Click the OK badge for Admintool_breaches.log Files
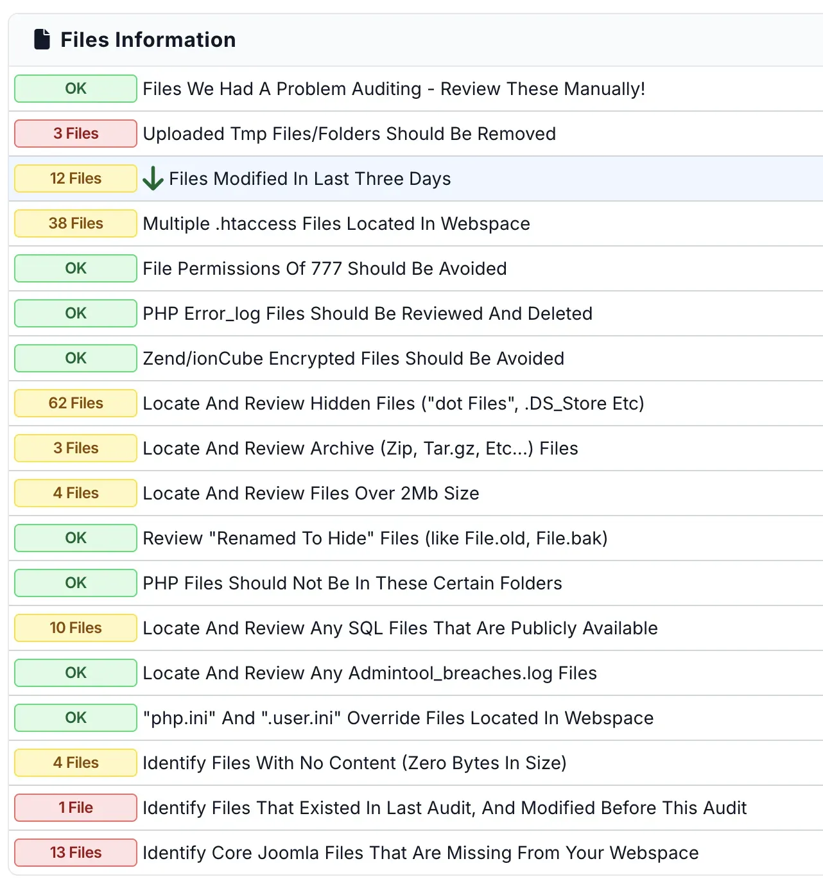 75,673
